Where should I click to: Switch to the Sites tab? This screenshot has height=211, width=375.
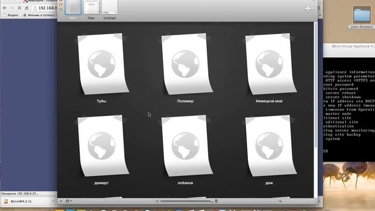[73, 10]
